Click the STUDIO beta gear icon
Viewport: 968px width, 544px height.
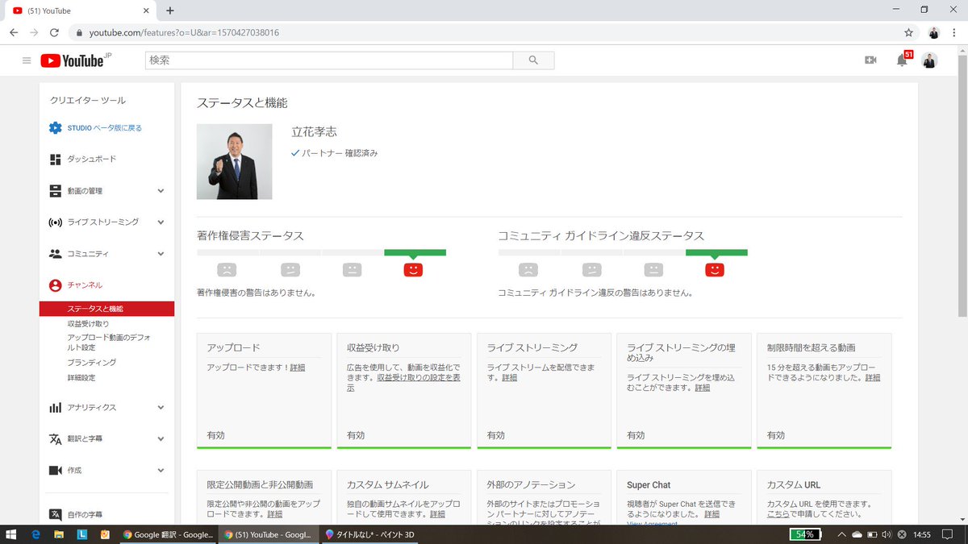pyautogui.click(x=55, y=128)
